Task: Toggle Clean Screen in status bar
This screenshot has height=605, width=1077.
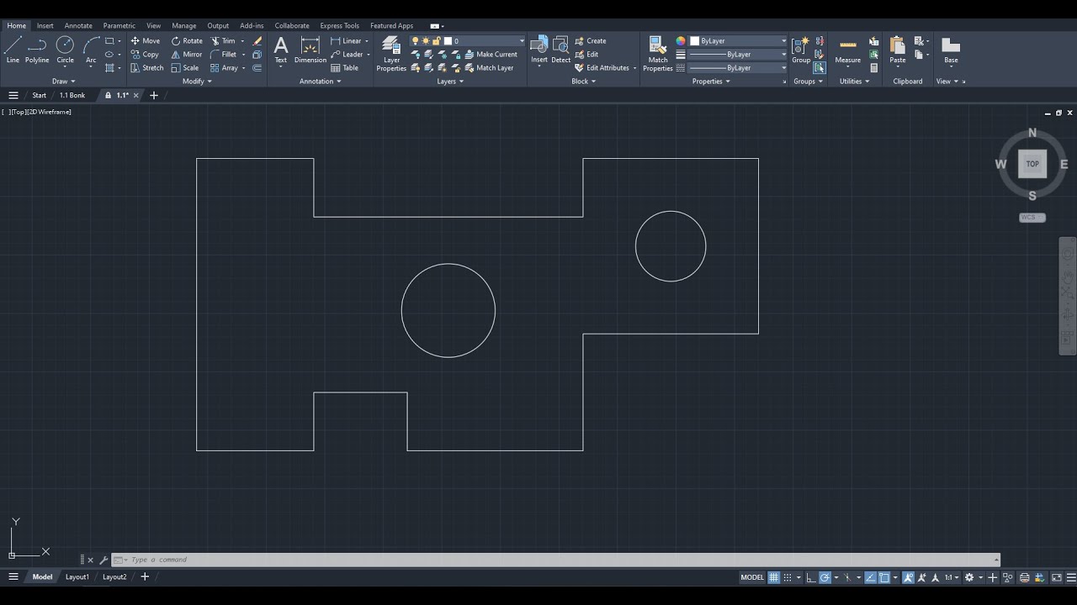Action: (1057, 577)
